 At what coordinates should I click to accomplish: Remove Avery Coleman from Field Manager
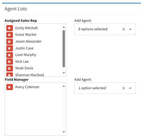tap(10, 87)
